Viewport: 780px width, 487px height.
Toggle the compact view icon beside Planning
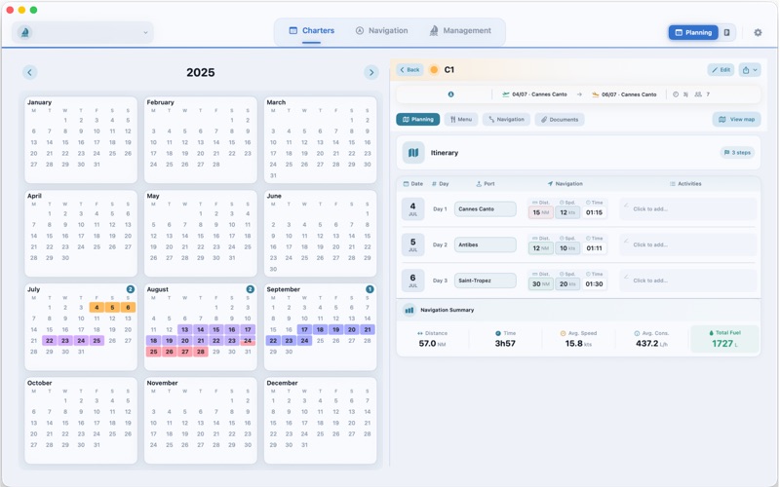tap(726, 33)
